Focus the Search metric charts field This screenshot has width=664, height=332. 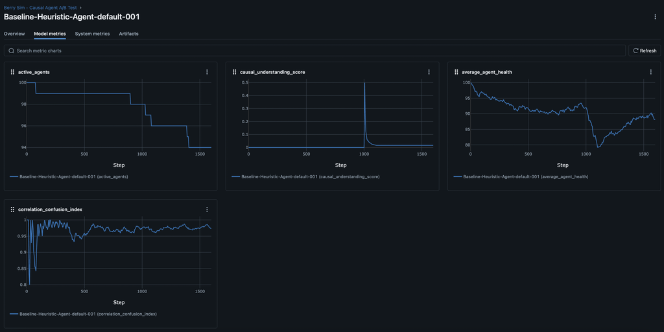(318, 51)
